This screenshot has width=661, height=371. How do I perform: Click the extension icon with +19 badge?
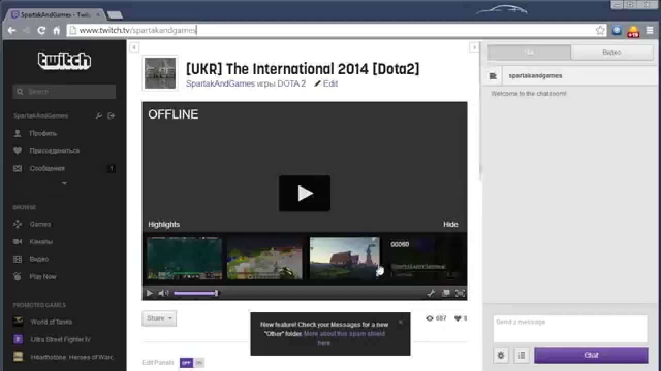coord(633,31)
